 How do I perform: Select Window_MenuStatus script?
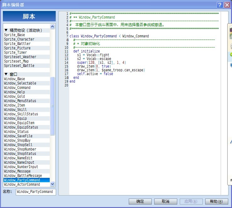[27, 101]
